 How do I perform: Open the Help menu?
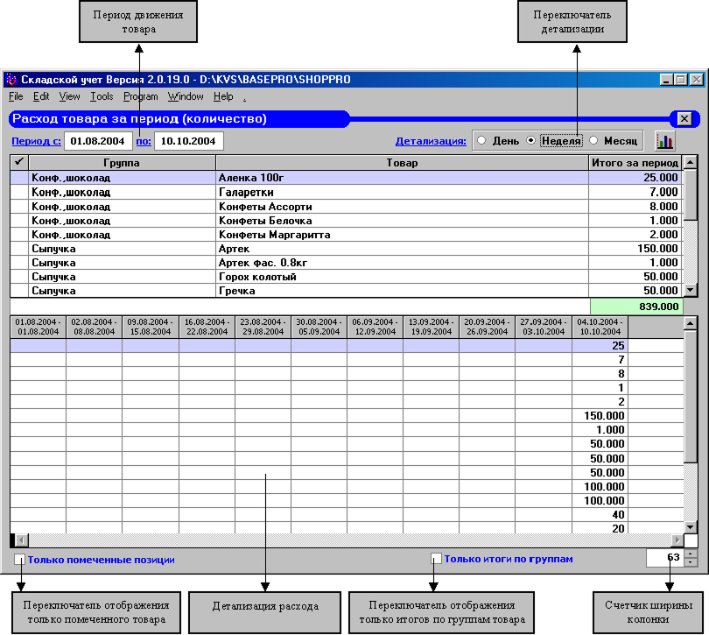[223, 96]
